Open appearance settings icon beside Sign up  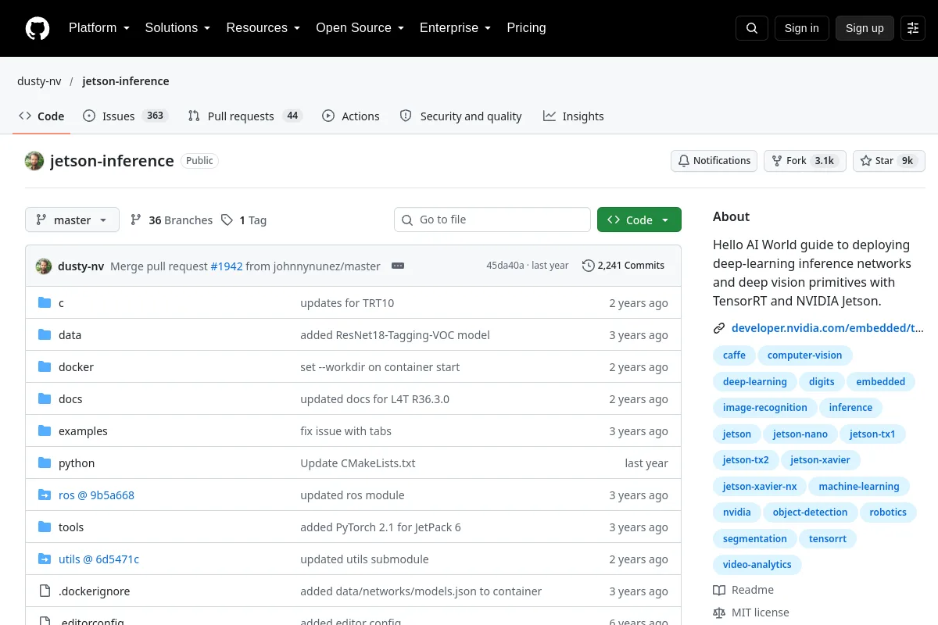point(913,28)
